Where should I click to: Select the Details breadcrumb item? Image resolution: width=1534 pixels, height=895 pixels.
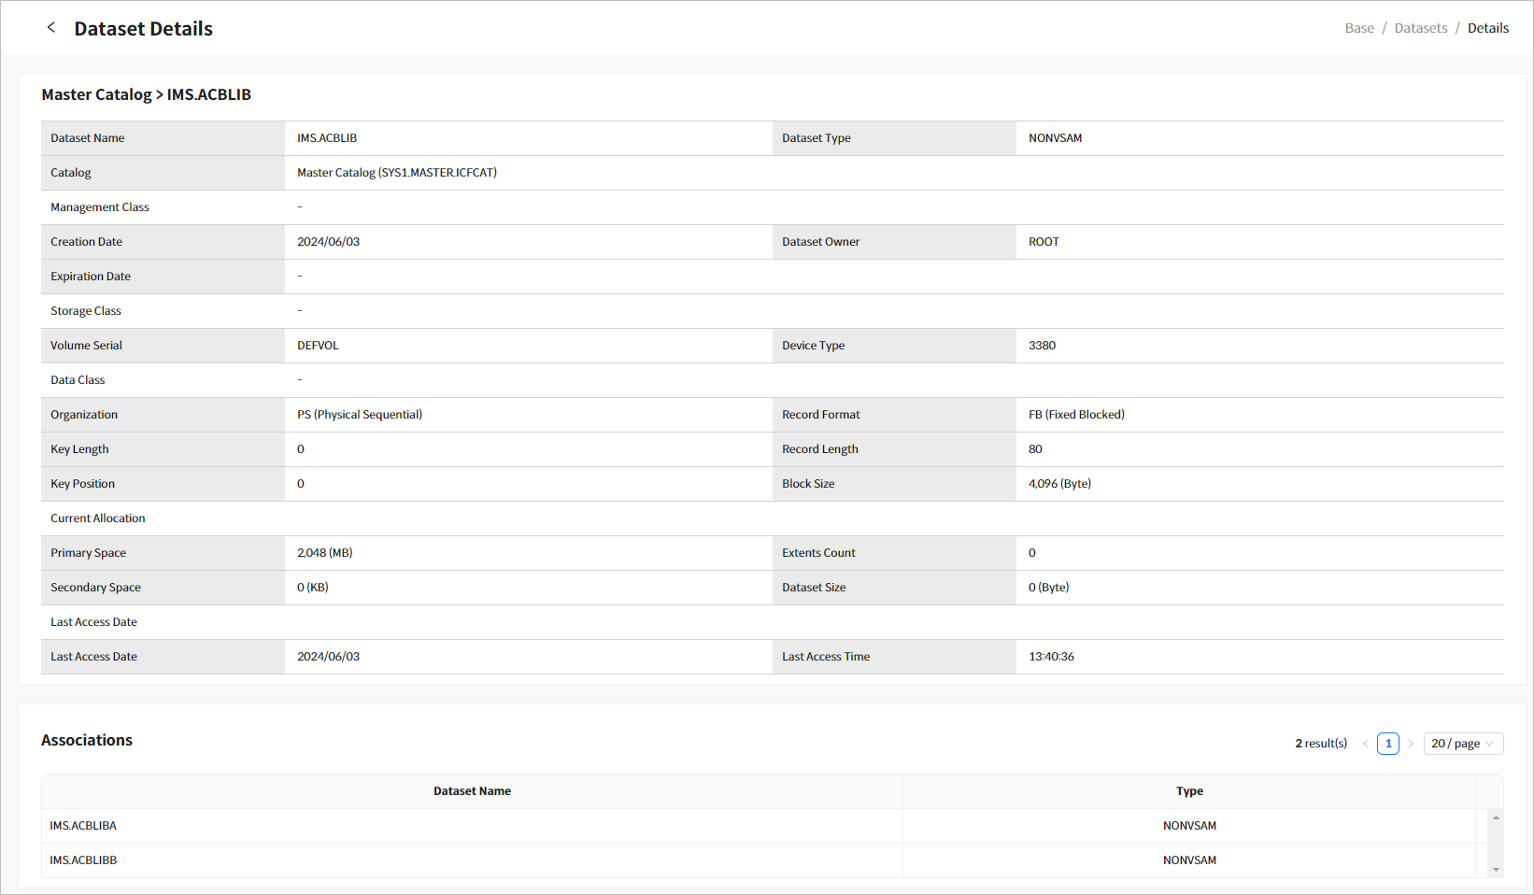point(1488,27)
